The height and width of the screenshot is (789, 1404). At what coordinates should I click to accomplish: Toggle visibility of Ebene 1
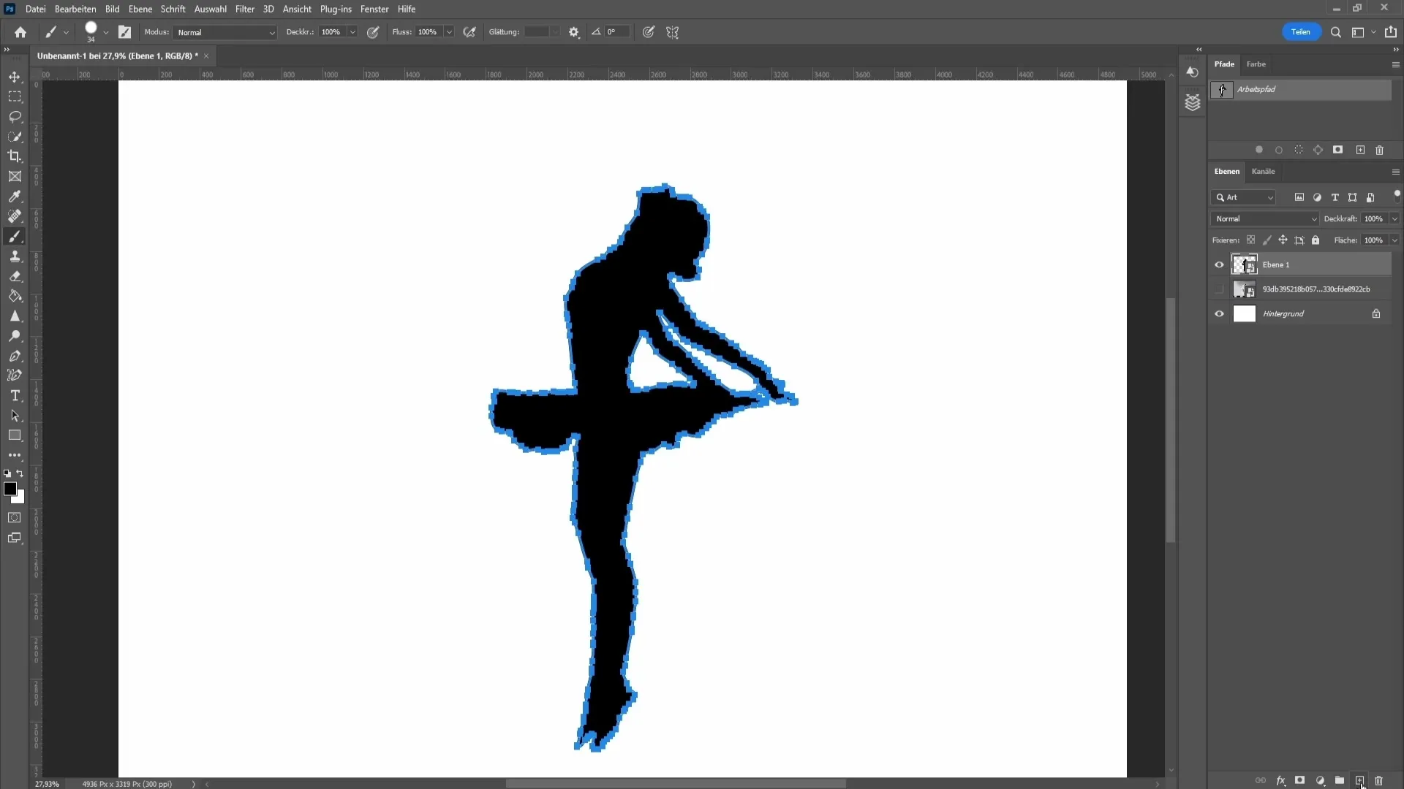[x=1218, y=264]
